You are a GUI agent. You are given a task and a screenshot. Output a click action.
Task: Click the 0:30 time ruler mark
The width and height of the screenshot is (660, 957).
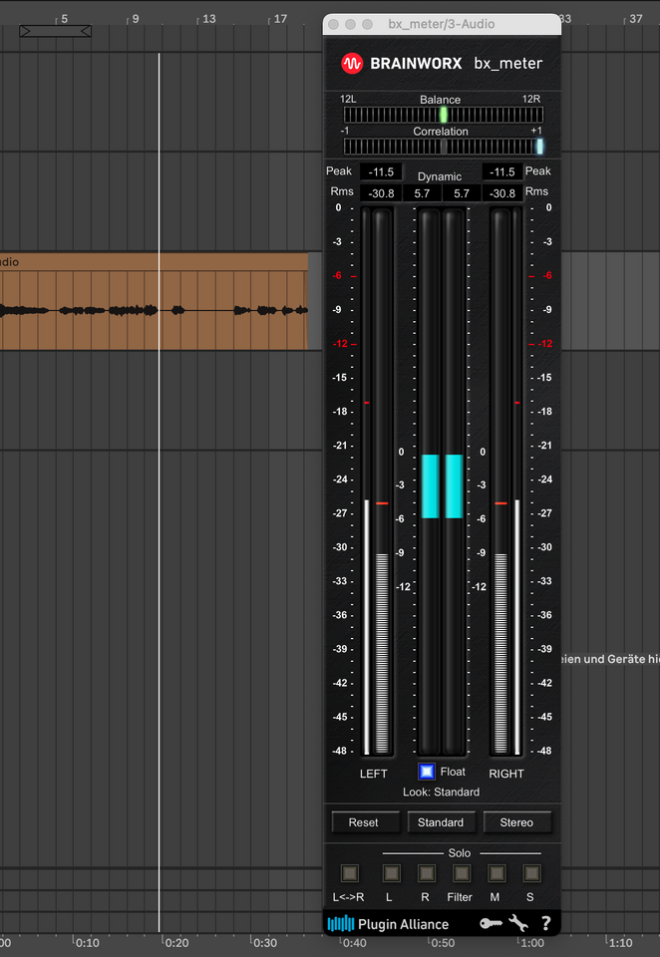click(x=264, y=943)
